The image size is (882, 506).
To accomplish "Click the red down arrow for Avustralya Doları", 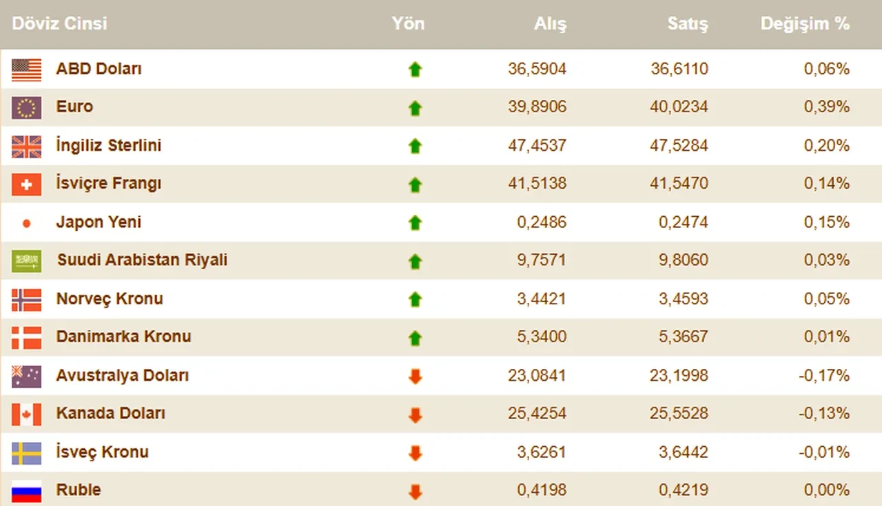I will tap(415, 376).
